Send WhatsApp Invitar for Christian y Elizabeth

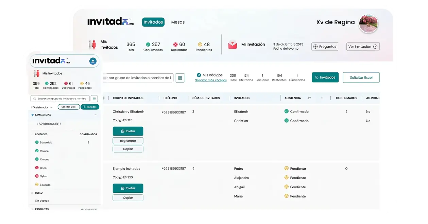(x=128, y=131)
